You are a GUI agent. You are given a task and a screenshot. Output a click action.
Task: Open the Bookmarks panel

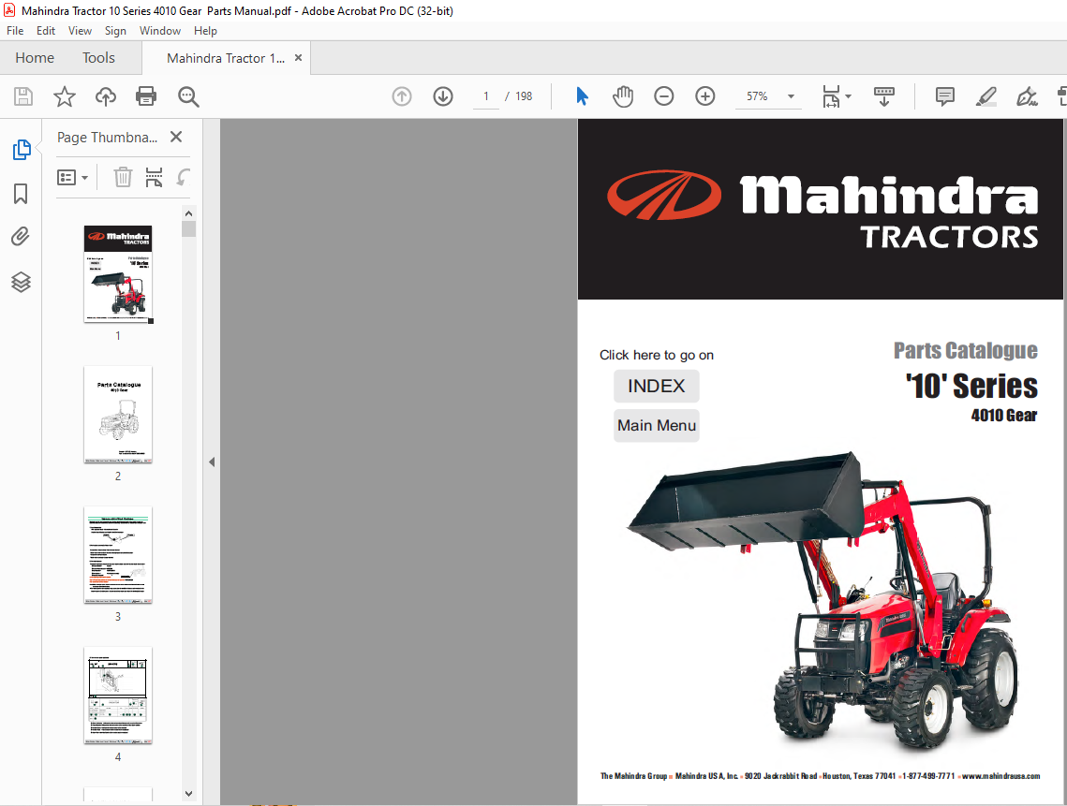[x=22, y=194]
